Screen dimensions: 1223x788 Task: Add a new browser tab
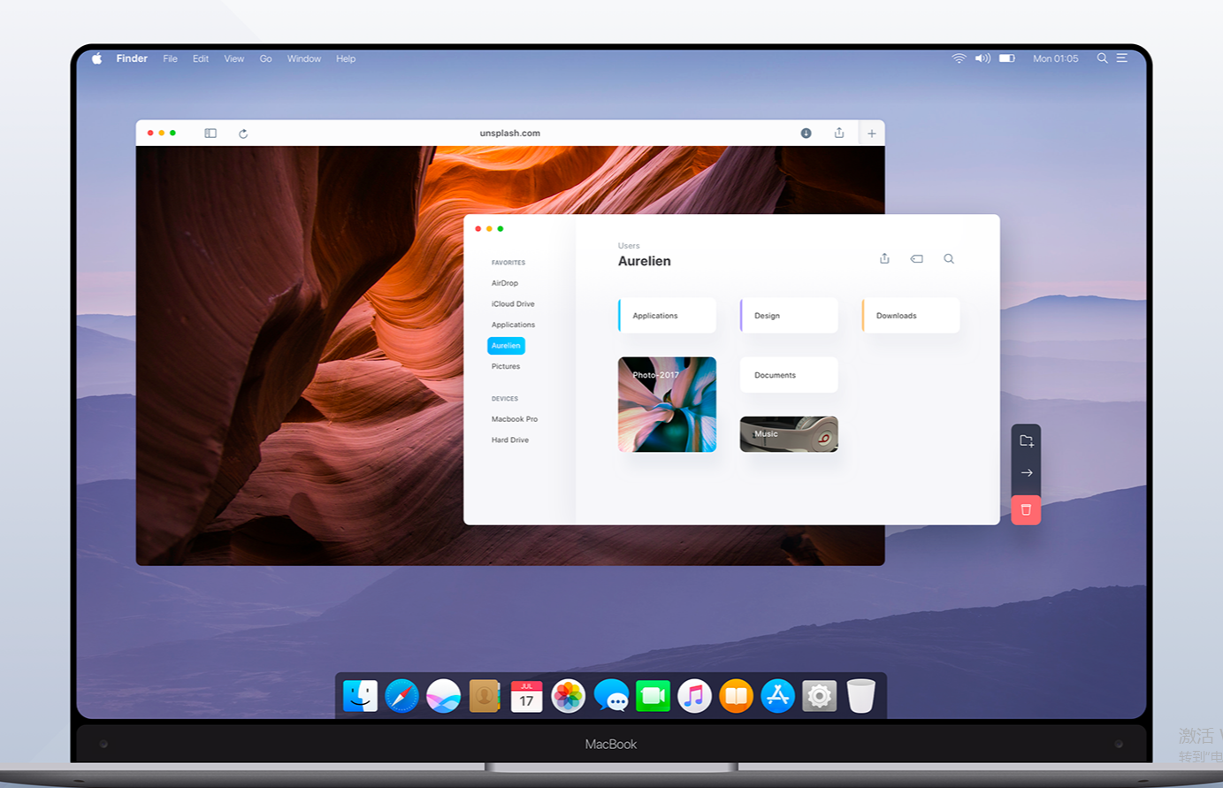pos(871,134)
